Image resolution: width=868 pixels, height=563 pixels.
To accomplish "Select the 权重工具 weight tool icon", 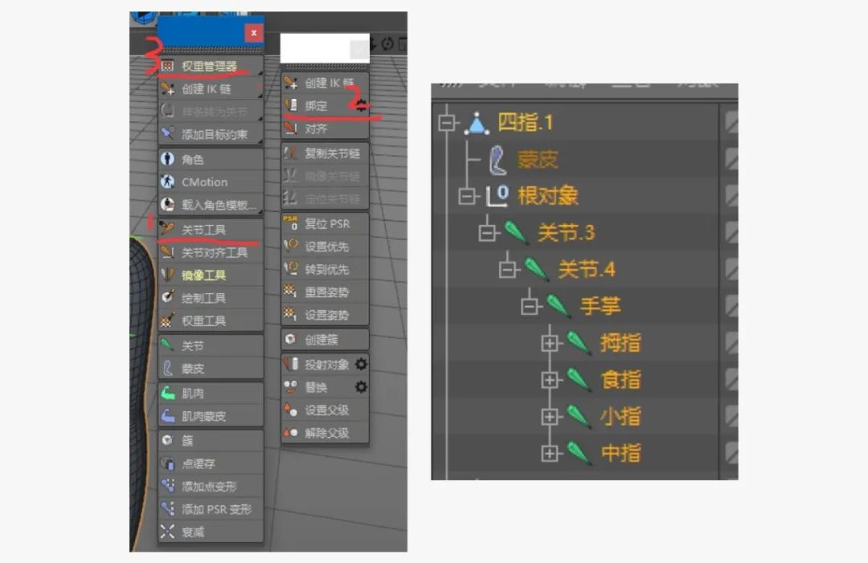I will [x=168, y=320].
